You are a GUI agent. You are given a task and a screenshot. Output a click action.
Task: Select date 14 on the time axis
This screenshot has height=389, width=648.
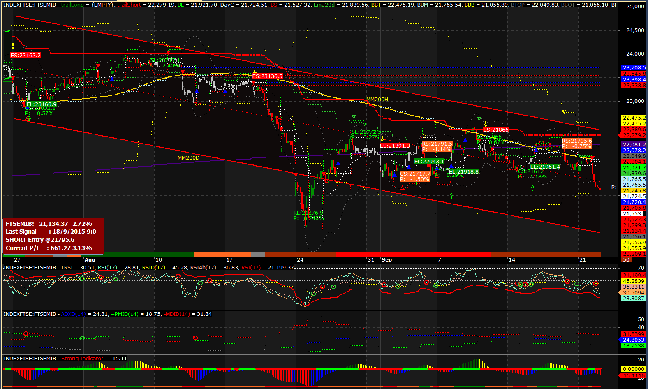[x=512, y=260]
